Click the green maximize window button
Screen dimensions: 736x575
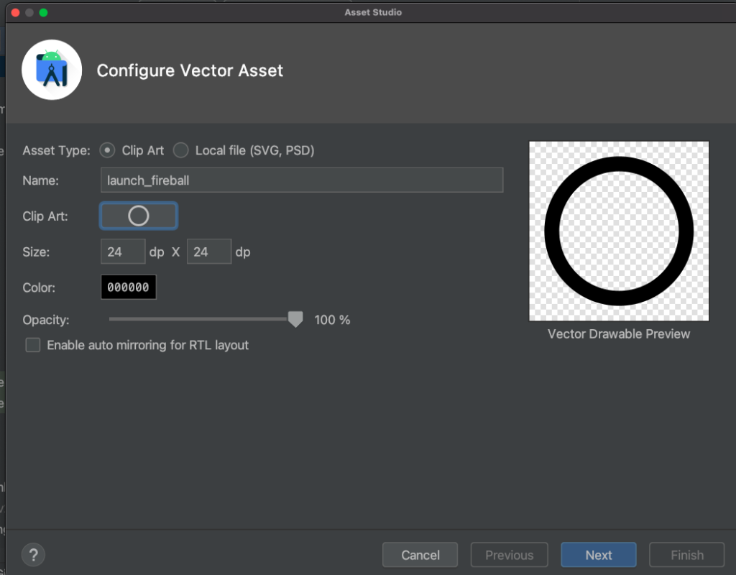[x=43, y=13]
